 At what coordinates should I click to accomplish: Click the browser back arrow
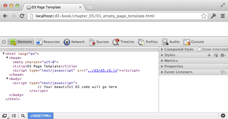[5, 16]
